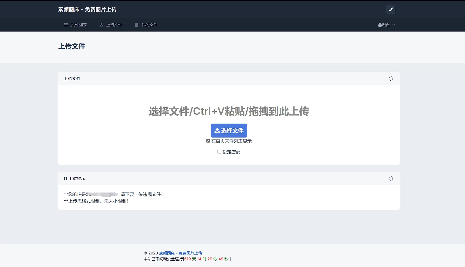Expand the 聚合 dropdown menu

pyautogui.click(x=387, y=25)
